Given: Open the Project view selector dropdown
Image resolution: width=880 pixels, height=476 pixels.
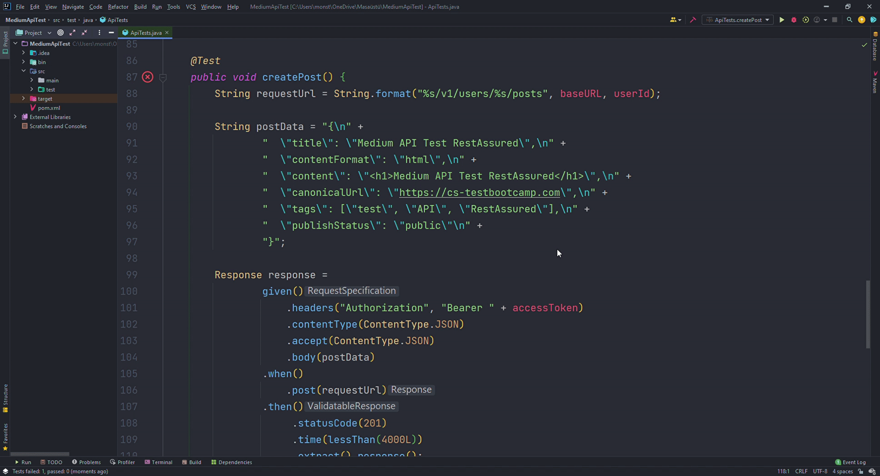Looking at the screenshot, I should pyautogui.click(x=33, y=33).
